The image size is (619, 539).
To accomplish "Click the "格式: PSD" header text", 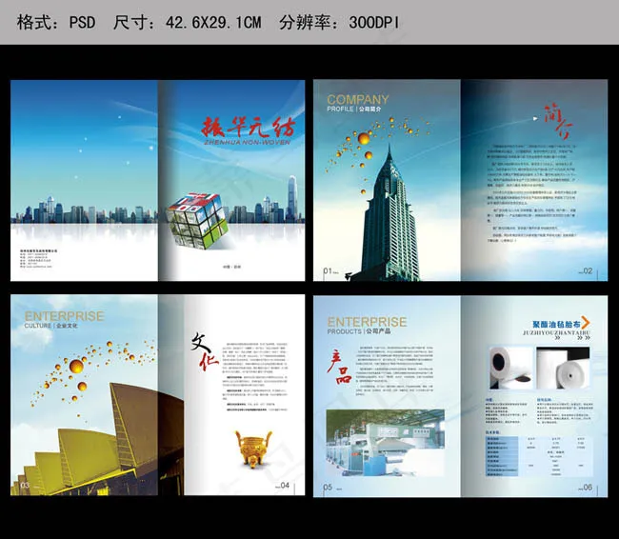I will click(x=56, y=23).
